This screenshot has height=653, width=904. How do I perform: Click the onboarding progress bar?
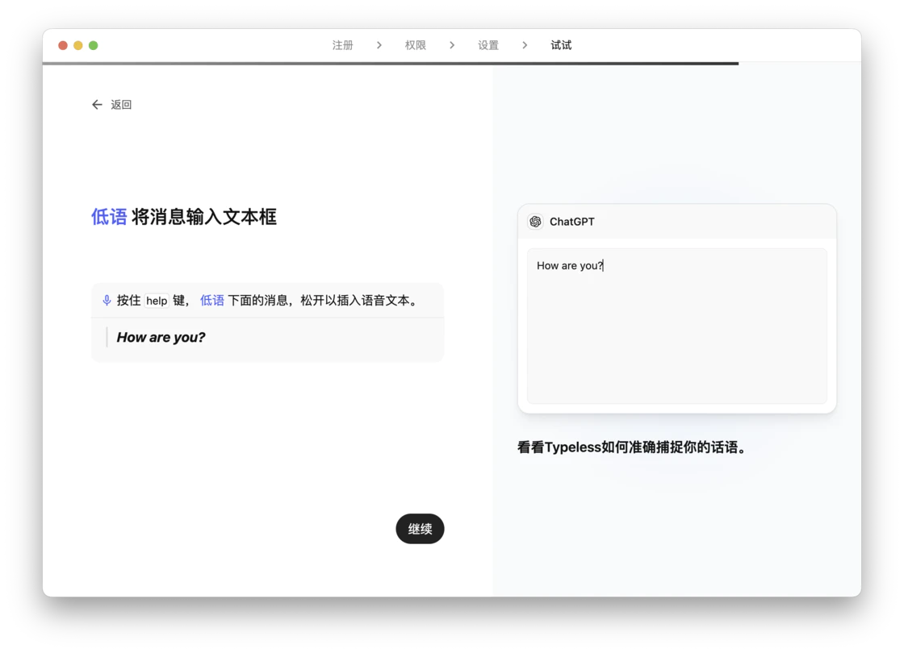pyautogui.click(x=390, y=63)
